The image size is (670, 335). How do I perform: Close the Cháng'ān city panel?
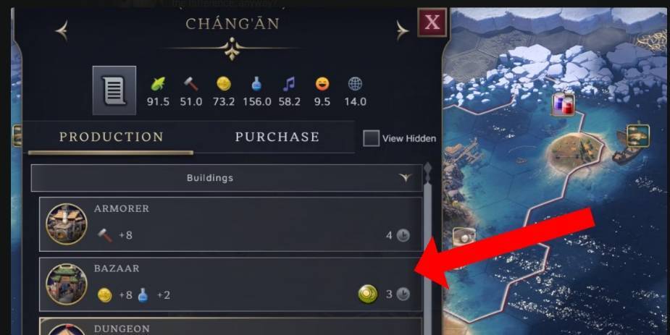tap(432, 22)
